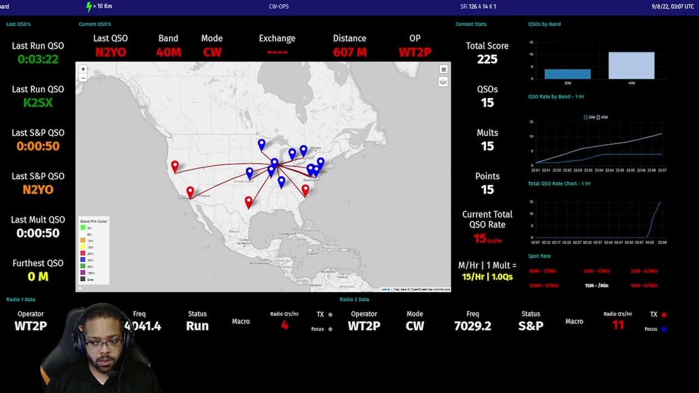Viewport: 699px width, 393px height.
Task: Open the OpenStreetMap contributors link
Action: [x=430, y=289]
